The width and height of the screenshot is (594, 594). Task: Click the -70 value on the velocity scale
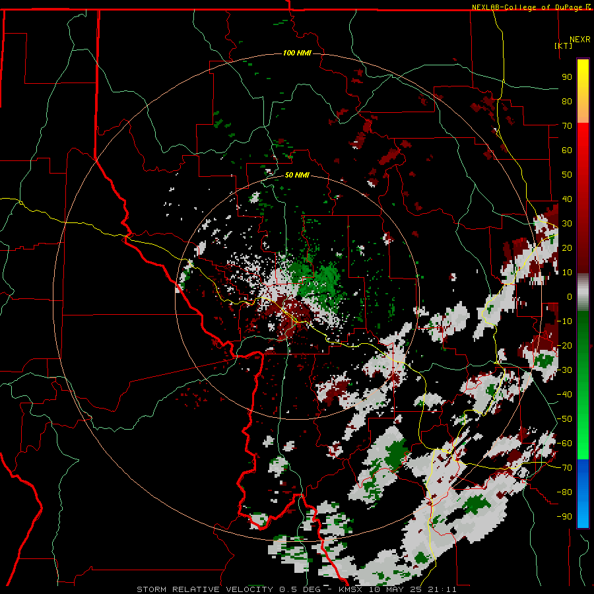tap(564, 468)
